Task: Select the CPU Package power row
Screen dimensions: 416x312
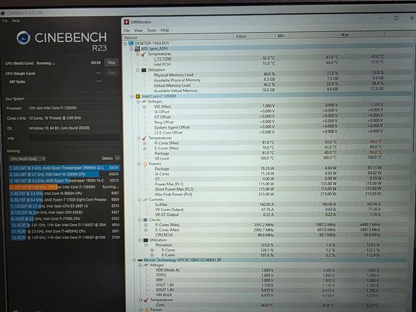Action: point(269,168)
